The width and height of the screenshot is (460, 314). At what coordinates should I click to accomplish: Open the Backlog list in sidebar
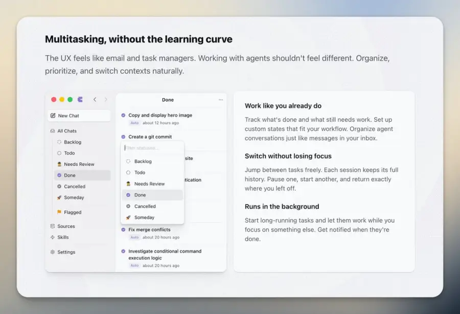click(82, 142)
